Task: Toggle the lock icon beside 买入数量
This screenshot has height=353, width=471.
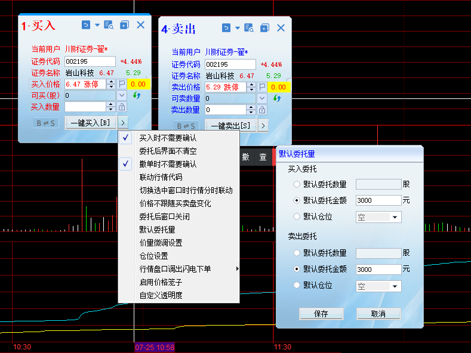Action: pos(122,107)
